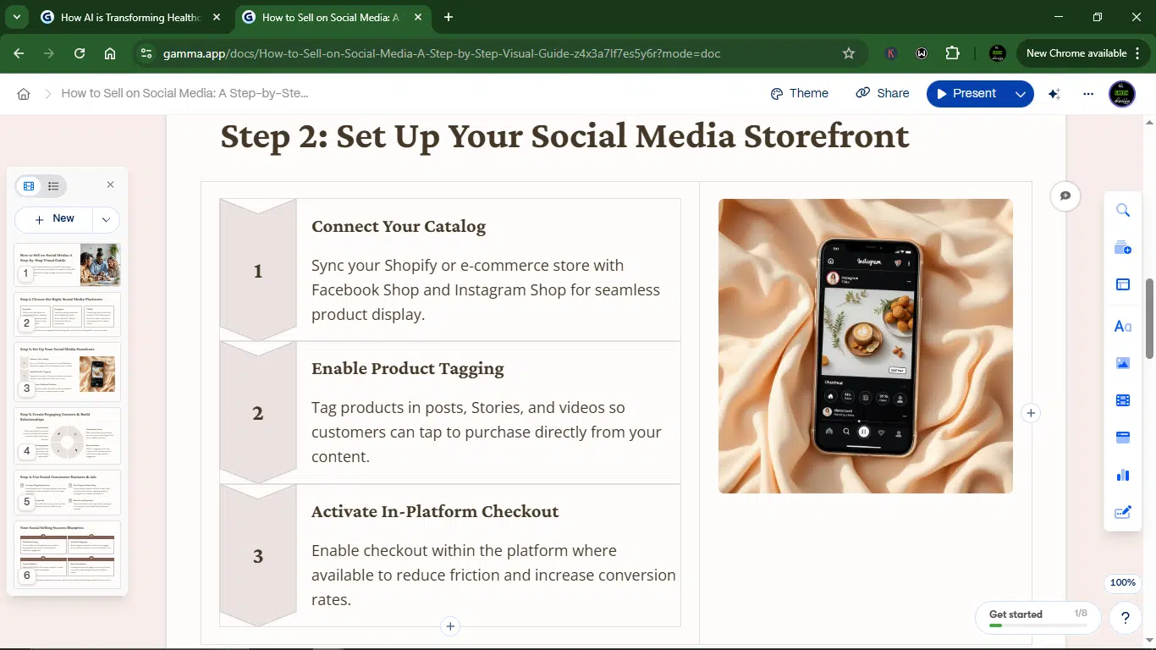Image resolution: width=1156 pixels, height=650 pixels.
Task: Select slide 4 thumbnail in sidebar
Action: [x=68, y=436]
